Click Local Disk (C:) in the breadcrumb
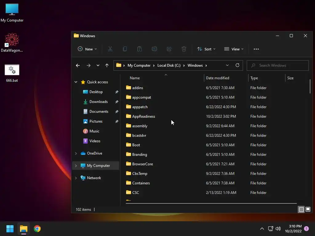Screen dimensions: 315x236 click(169, 65)
